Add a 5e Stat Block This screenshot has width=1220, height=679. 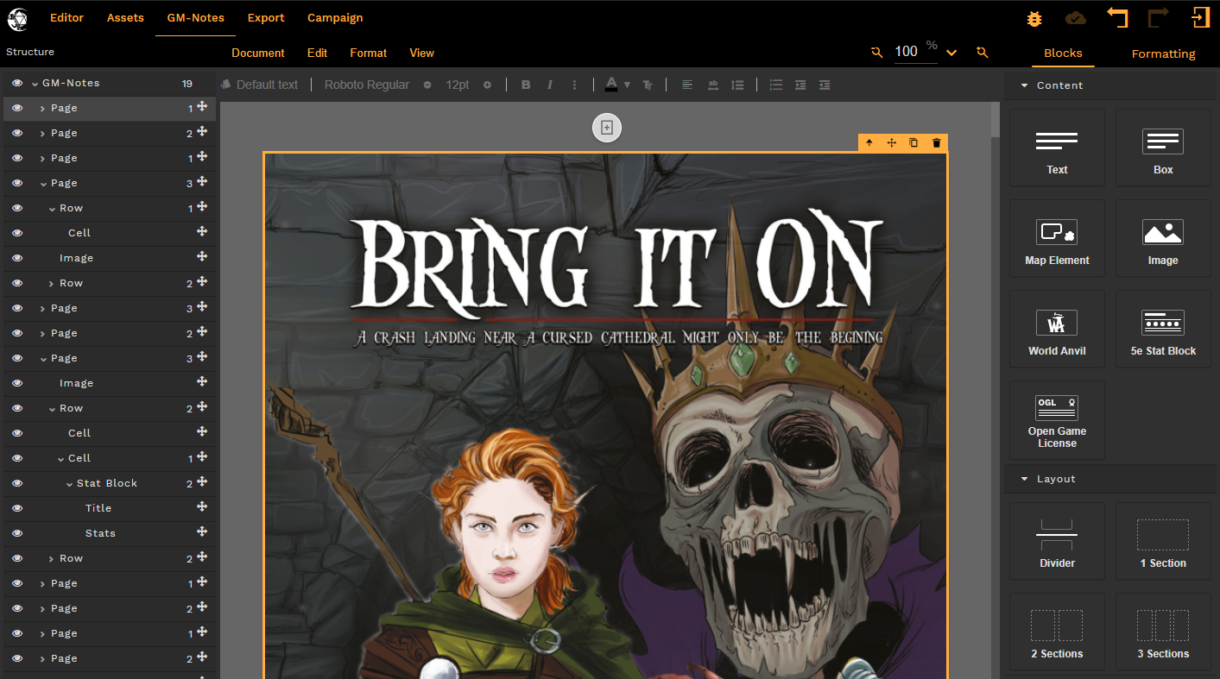pos(1163,329)
